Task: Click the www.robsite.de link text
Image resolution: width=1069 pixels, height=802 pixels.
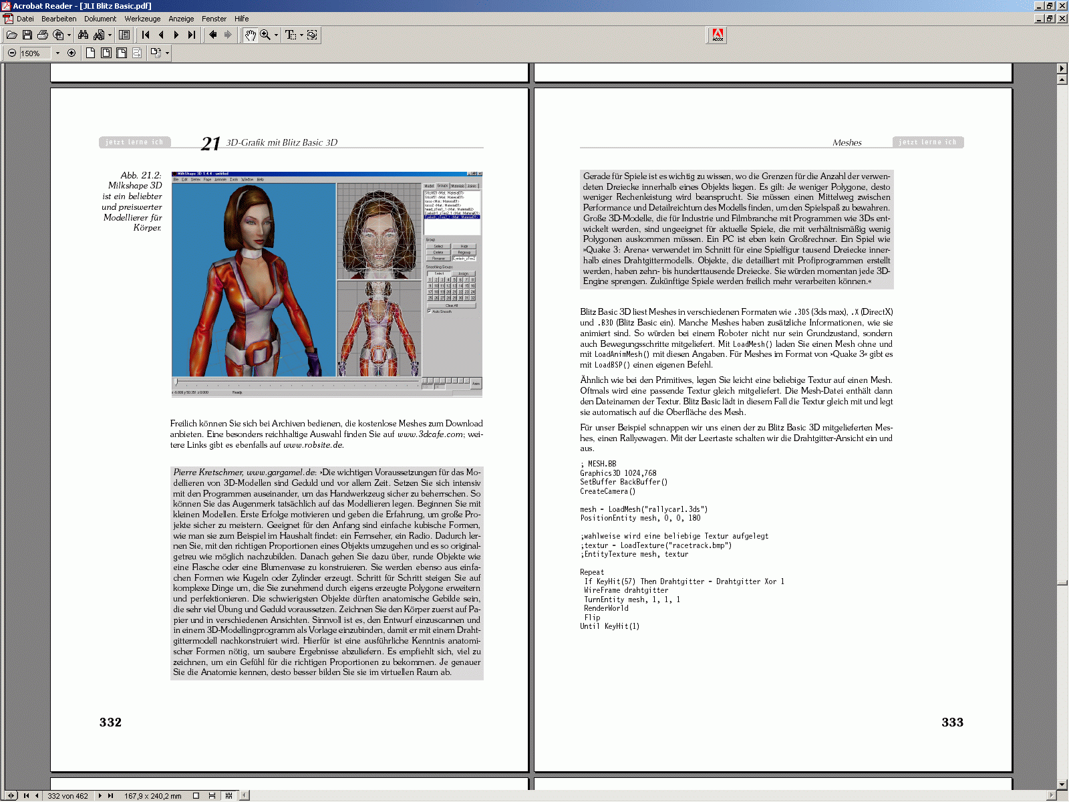Action: point(313,445)
